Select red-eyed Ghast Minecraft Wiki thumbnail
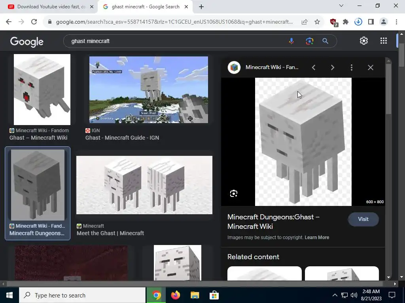 [42, 90]
